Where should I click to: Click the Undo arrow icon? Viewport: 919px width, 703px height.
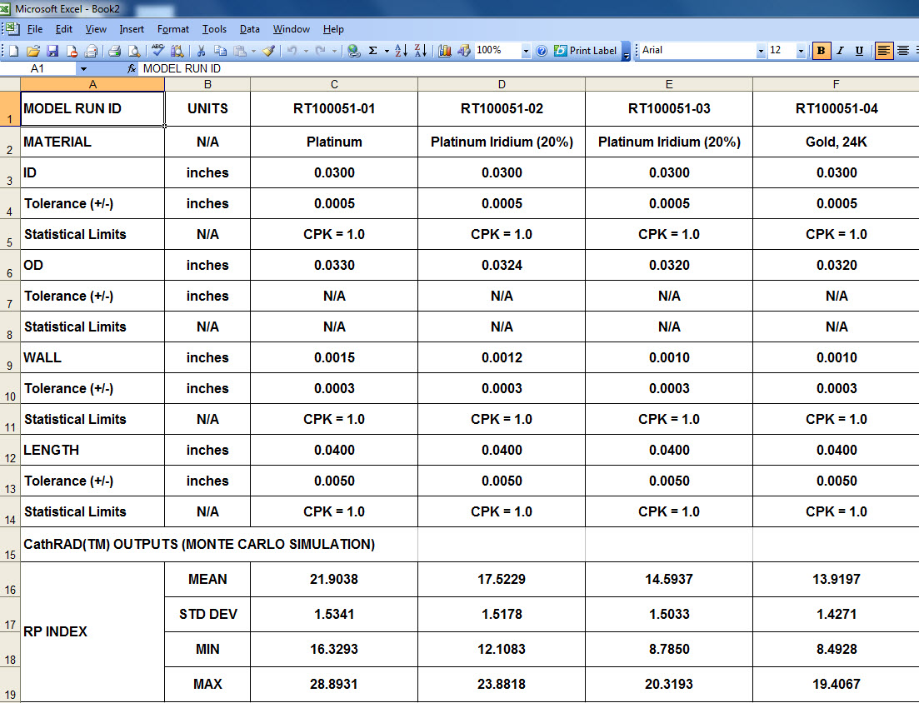click(292, 51)
